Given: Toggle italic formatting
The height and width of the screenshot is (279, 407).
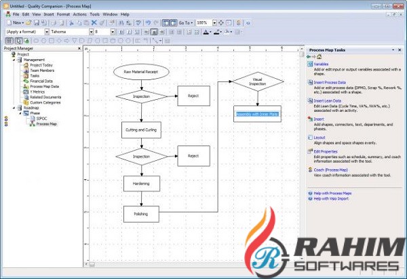Looking at the screenshot, I should [x=129, y=32].
